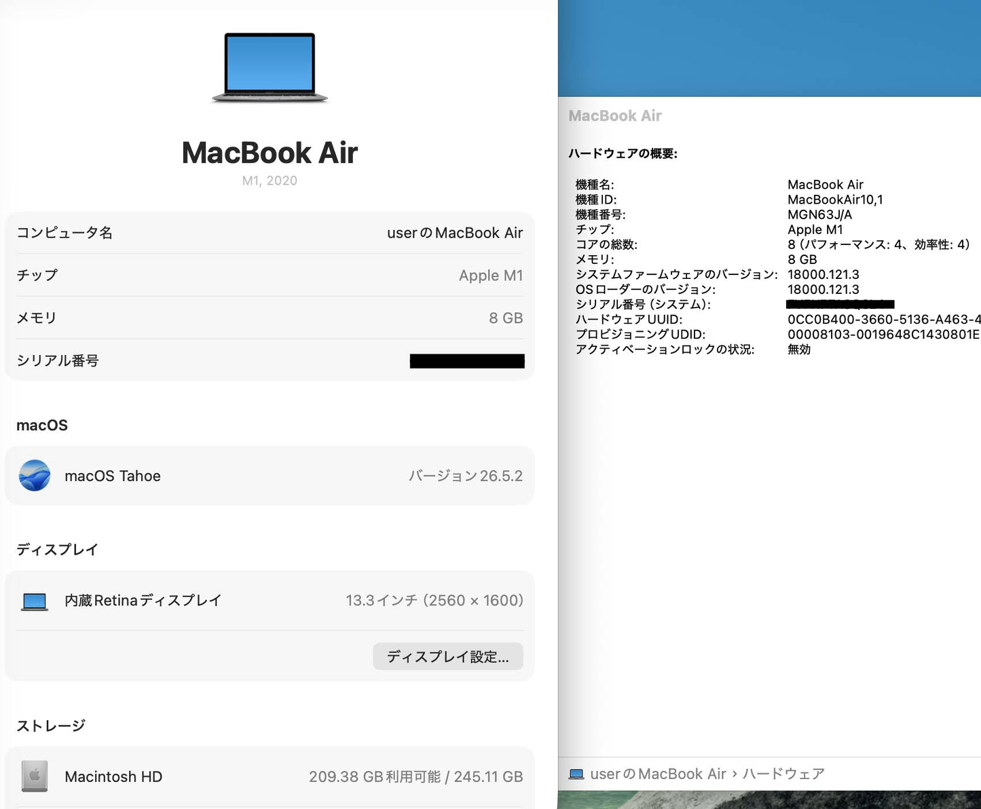The width and height of the screenshot is (981, 809).
Task: Click the ストレージ section heading
Action: (x=51, y=726)
